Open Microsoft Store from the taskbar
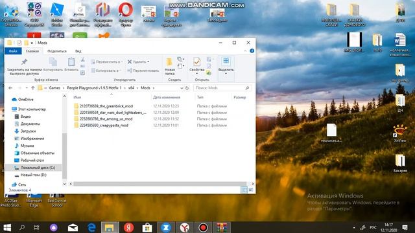The image size is (415, 233). point(147,227)
